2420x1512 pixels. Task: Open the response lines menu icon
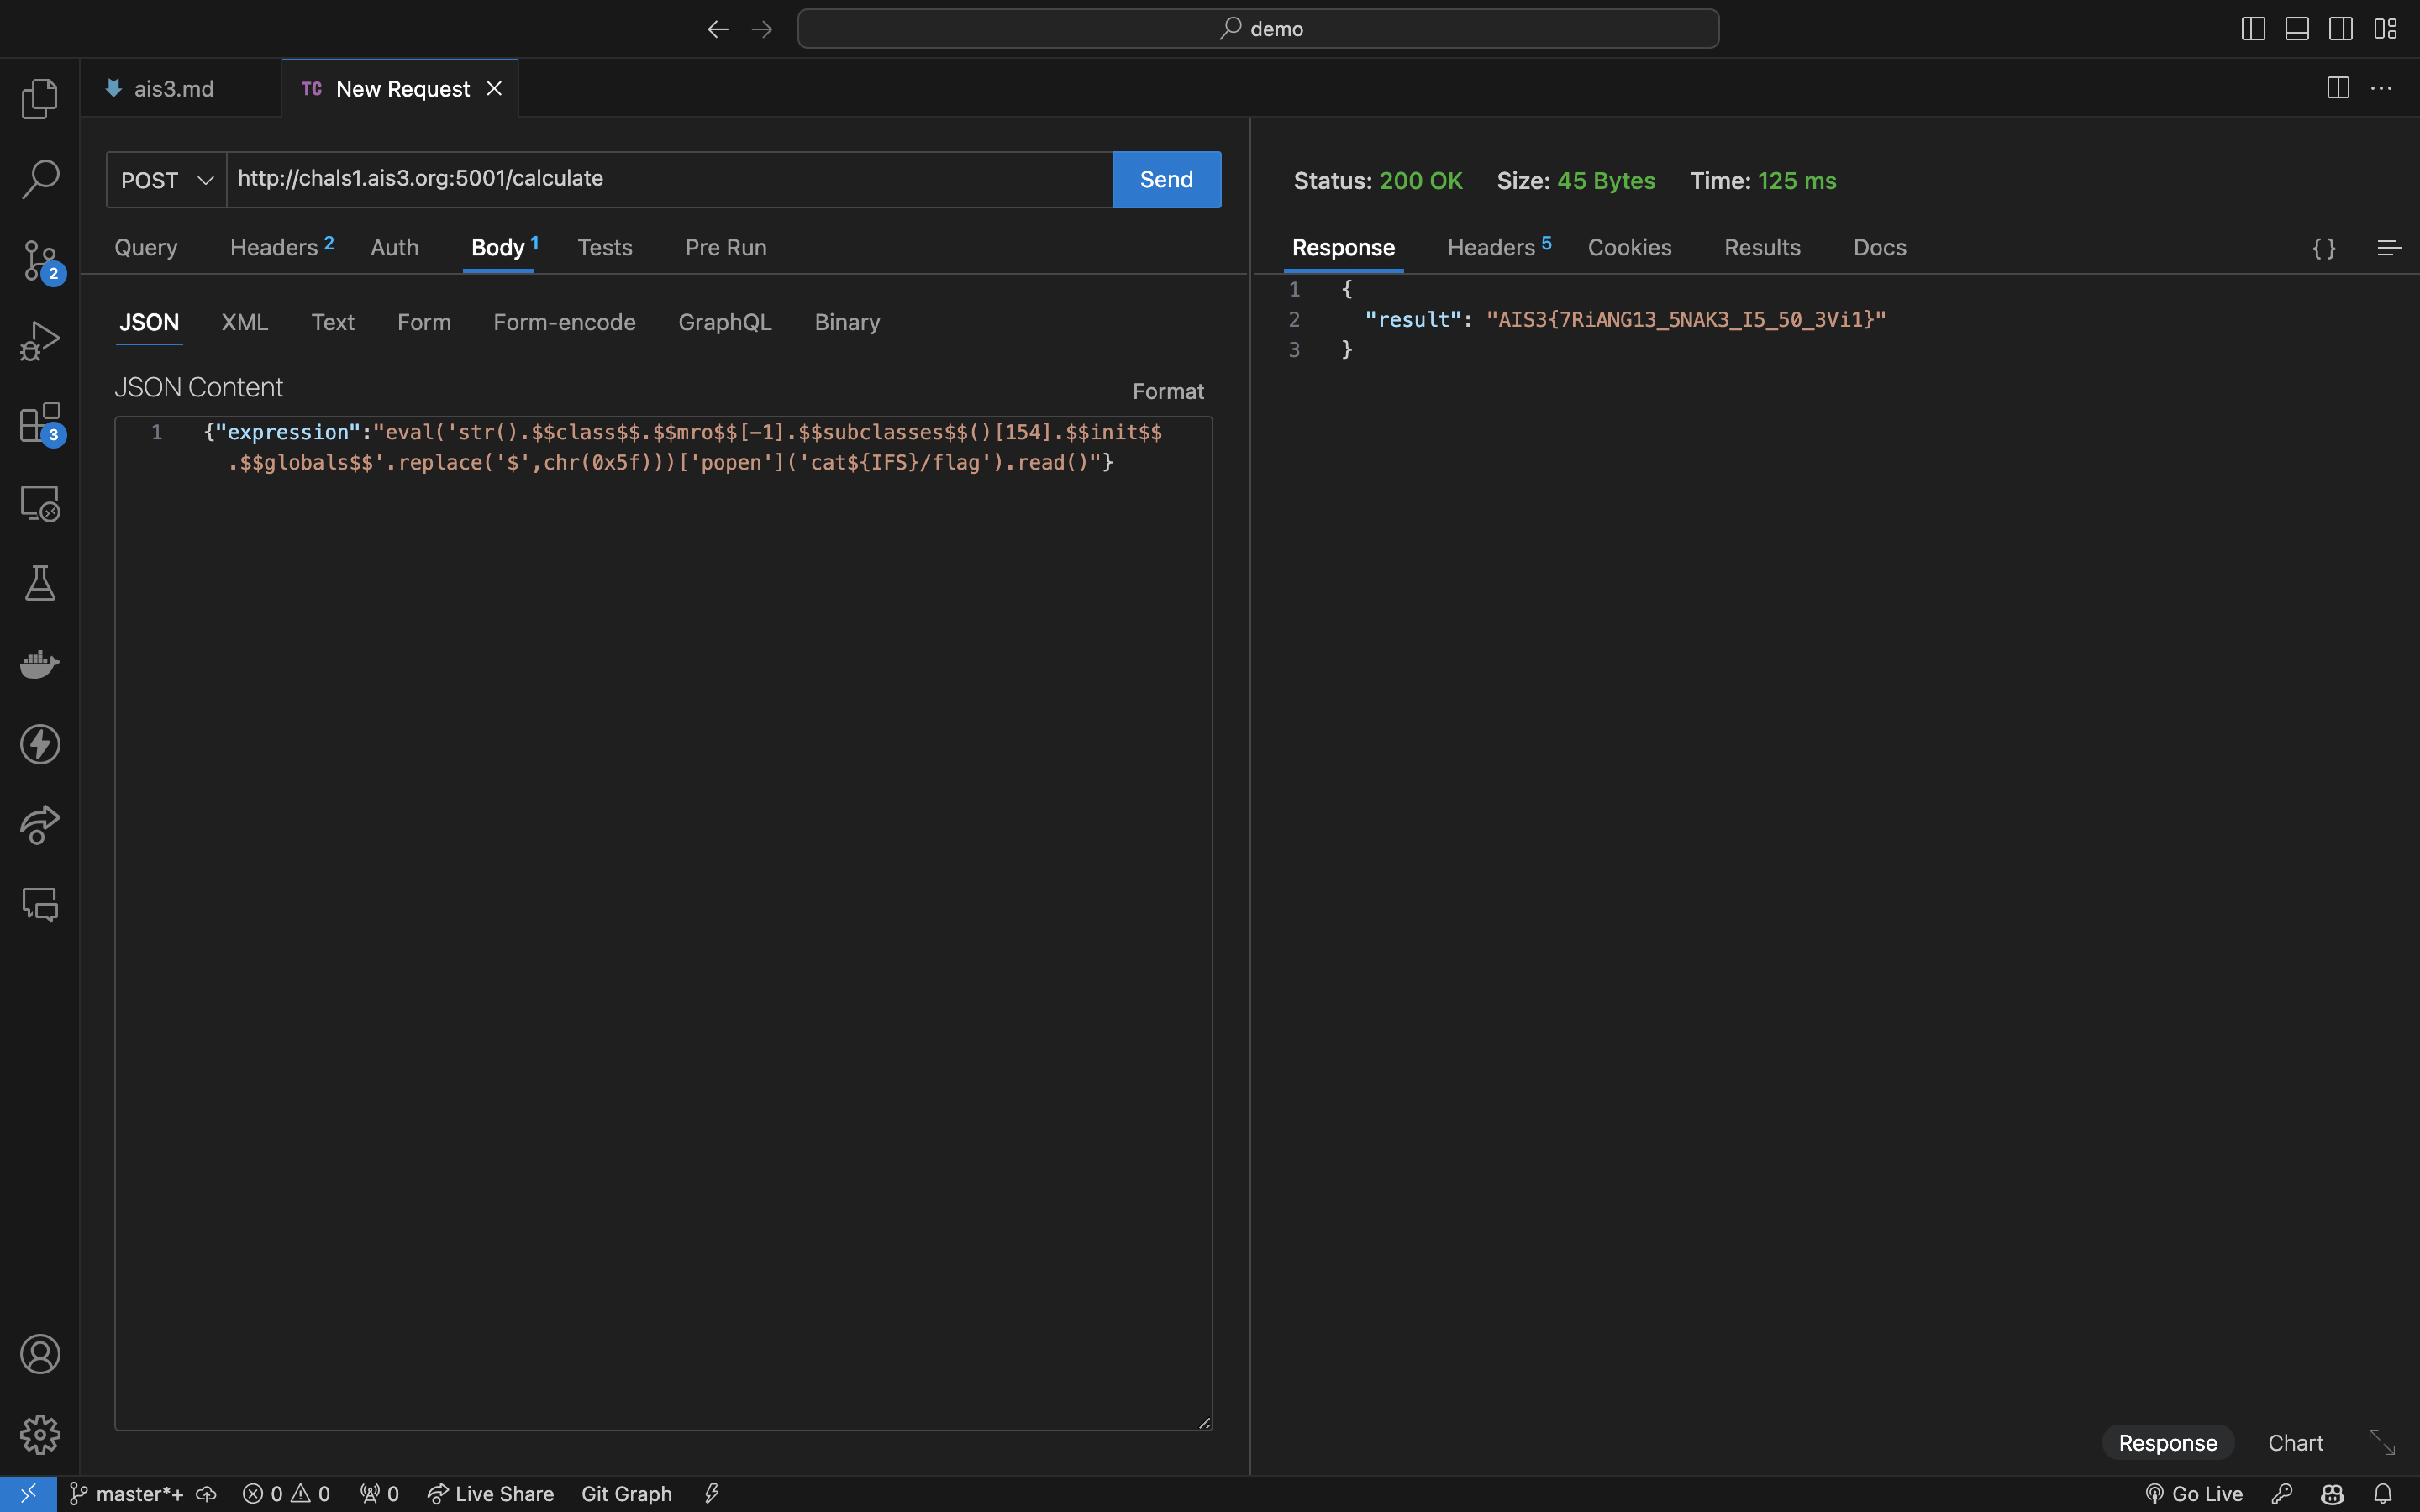[x=2389, y=248]
